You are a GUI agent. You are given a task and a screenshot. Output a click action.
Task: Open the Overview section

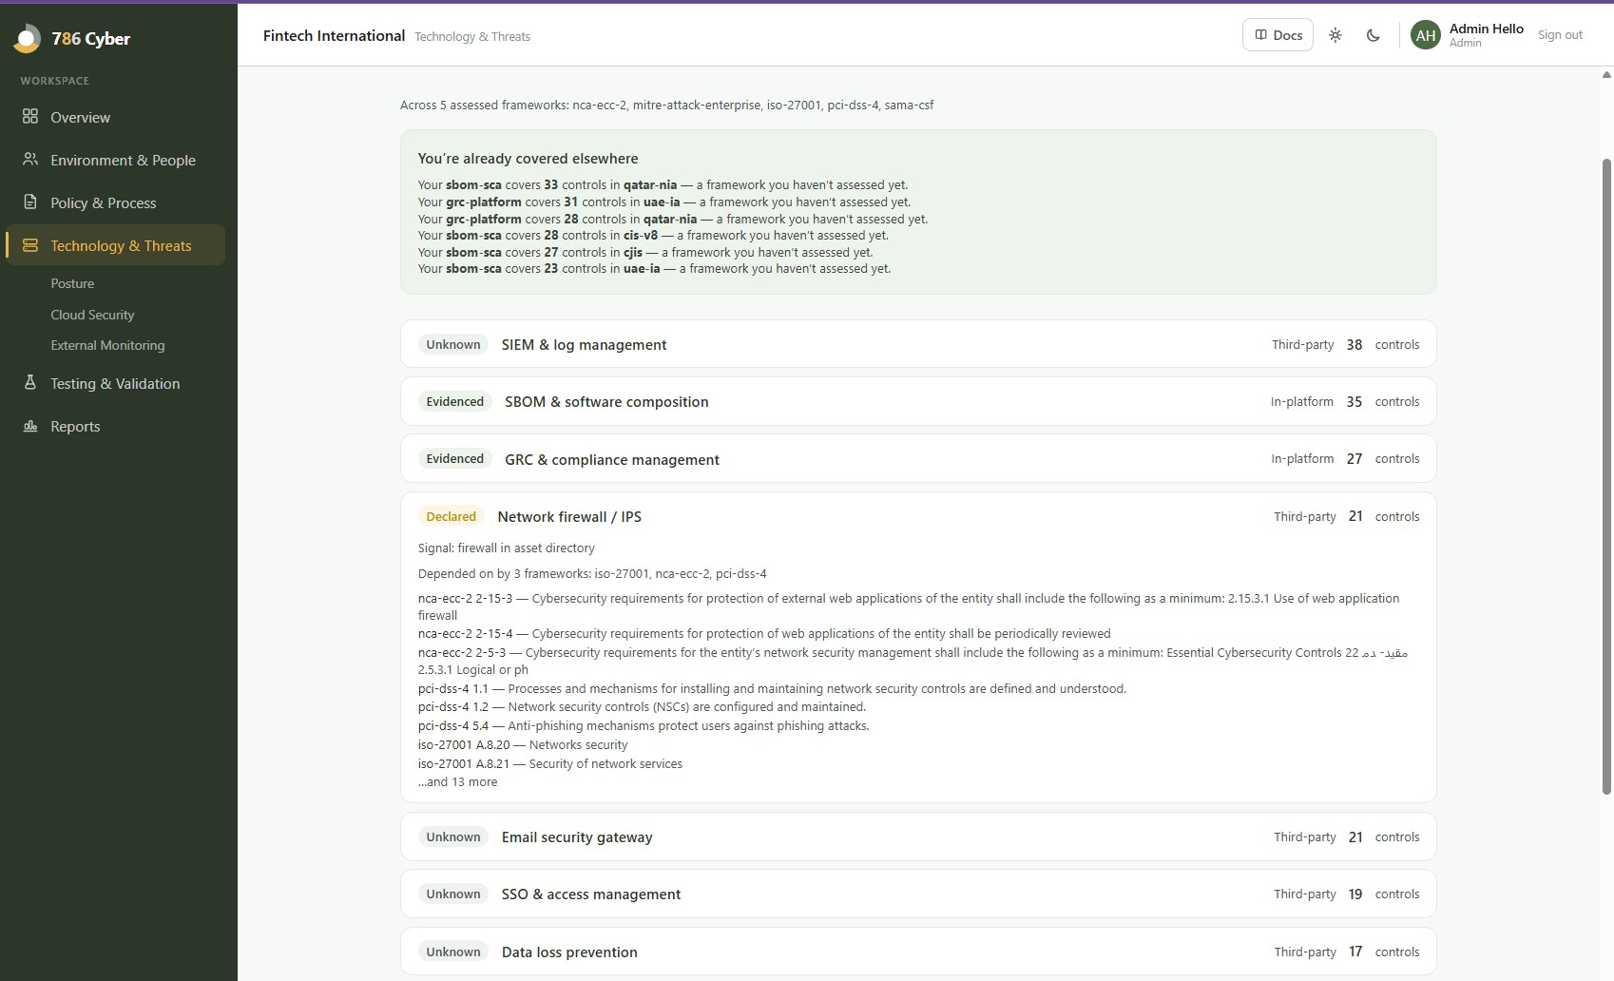(115, 117)
